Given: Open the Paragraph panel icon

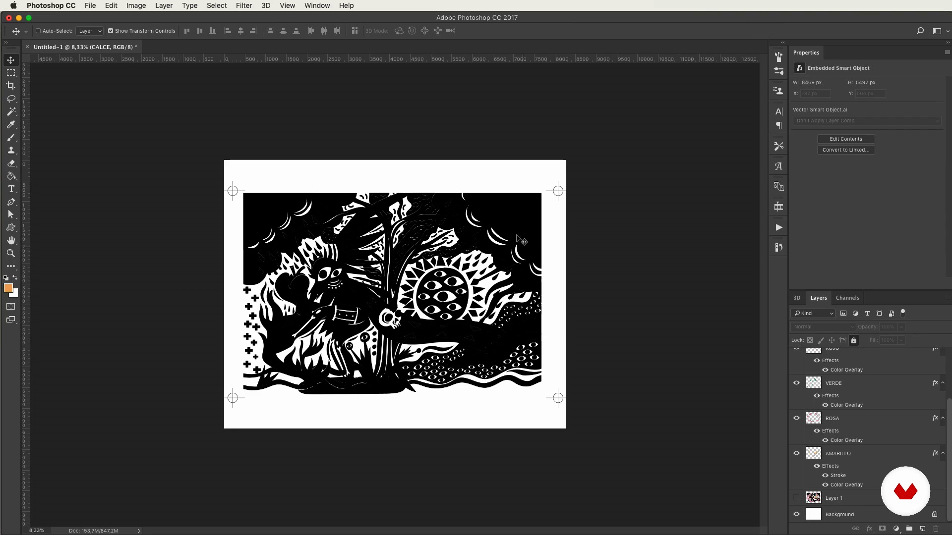Looking at the screenshot, I should [x=779, y=125].
